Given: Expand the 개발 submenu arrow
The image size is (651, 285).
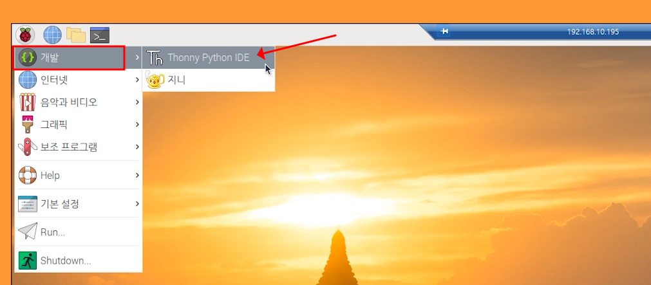Looking at the screenshot, I should tap(137, 58).
